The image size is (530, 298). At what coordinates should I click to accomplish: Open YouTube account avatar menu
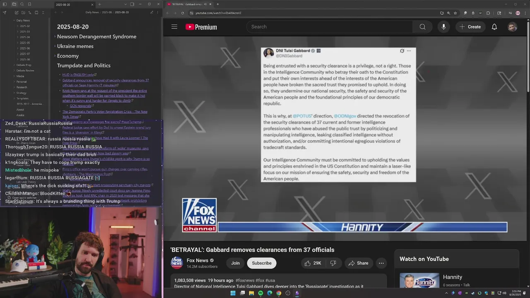pyautogui.click(x=512, y=27)
